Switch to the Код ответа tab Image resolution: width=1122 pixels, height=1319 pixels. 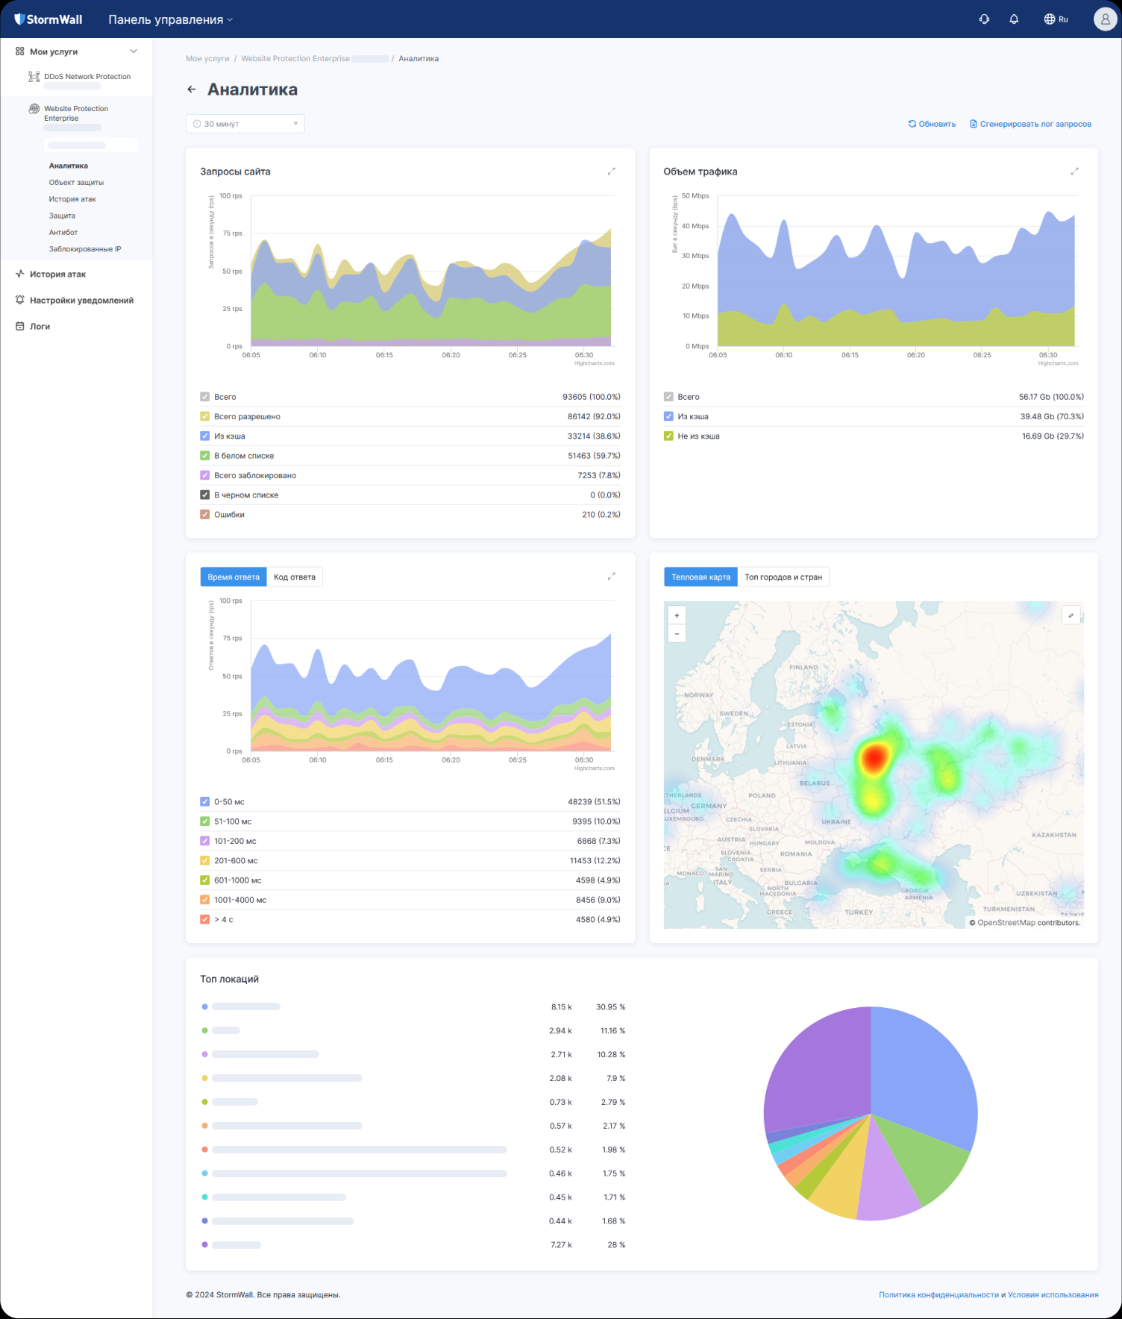295,577
